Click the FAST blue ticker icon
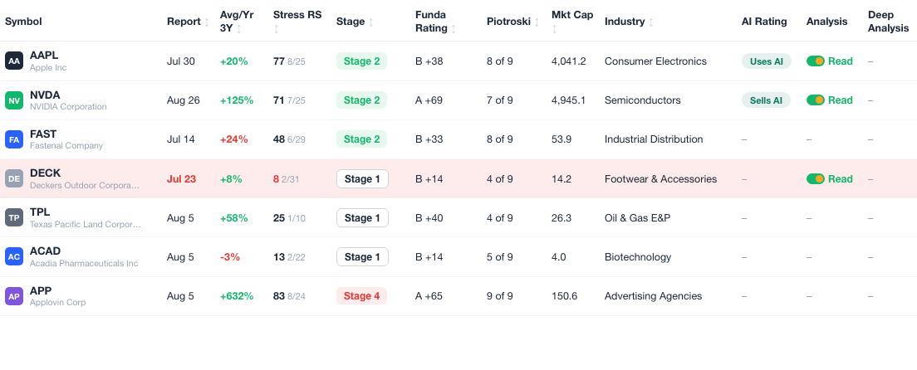Image resolution: width=917 pixels, height=370 pixels. [x=14, y=139]
